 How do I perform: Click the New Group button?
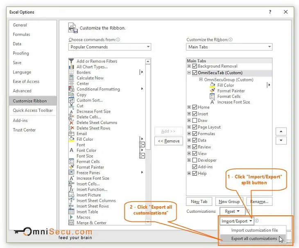point(229,201)
